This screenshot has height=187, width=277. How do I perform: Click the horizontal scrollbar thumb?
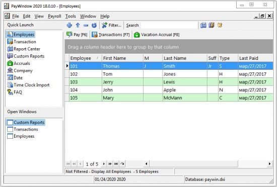[x=193, y=164]
